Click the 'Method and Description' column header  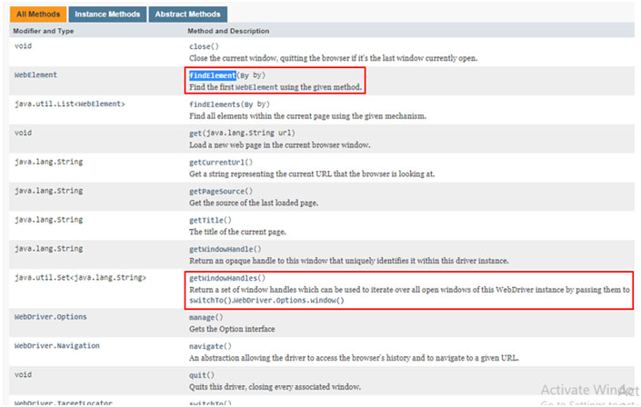pos(228,31)
